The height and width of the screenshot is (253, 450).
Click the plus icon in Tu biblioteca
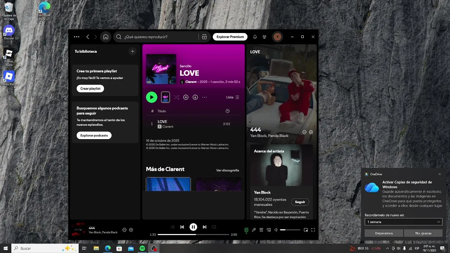pos(133,51)
